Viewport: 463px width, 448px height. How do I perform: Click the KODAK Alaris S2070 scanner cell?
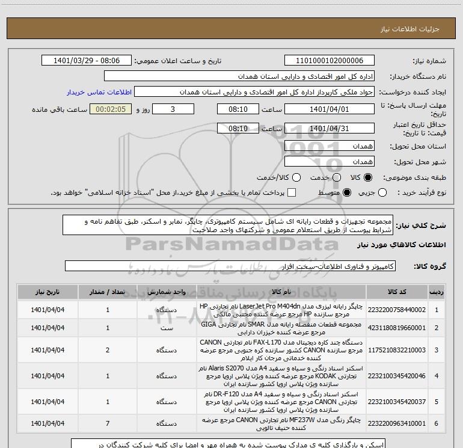(x=281, y=376)
